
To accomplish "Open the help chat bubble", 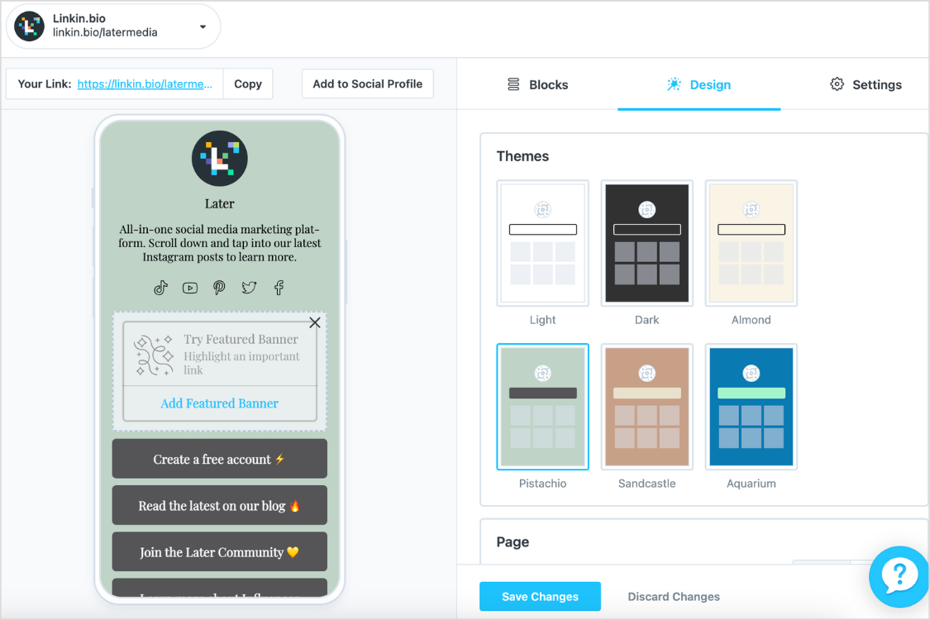I will pos(899,577).
